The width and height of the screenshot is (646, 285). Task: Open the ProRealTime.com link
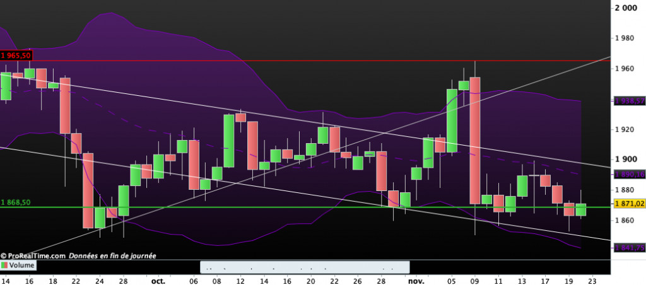point(33,256)
